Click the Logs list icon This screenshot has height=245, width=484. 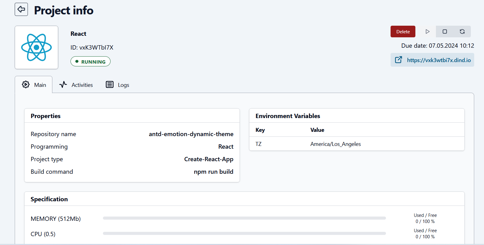110,84
